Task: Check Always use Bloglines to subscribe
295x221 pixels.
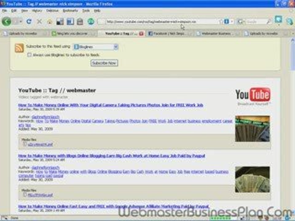Action: point(29,55)
